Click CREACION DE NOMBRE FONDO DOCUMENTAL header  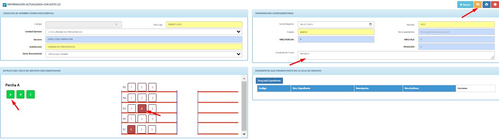(x=28, y=13)
